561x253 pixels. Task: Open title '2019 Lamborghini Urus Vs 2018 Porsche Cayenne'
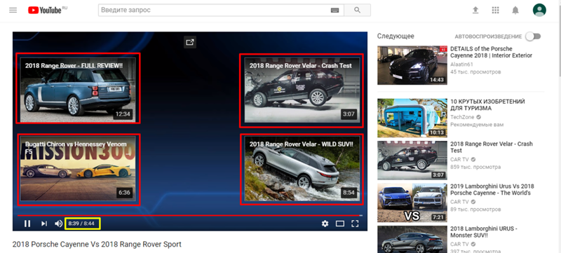pos(492,190)
